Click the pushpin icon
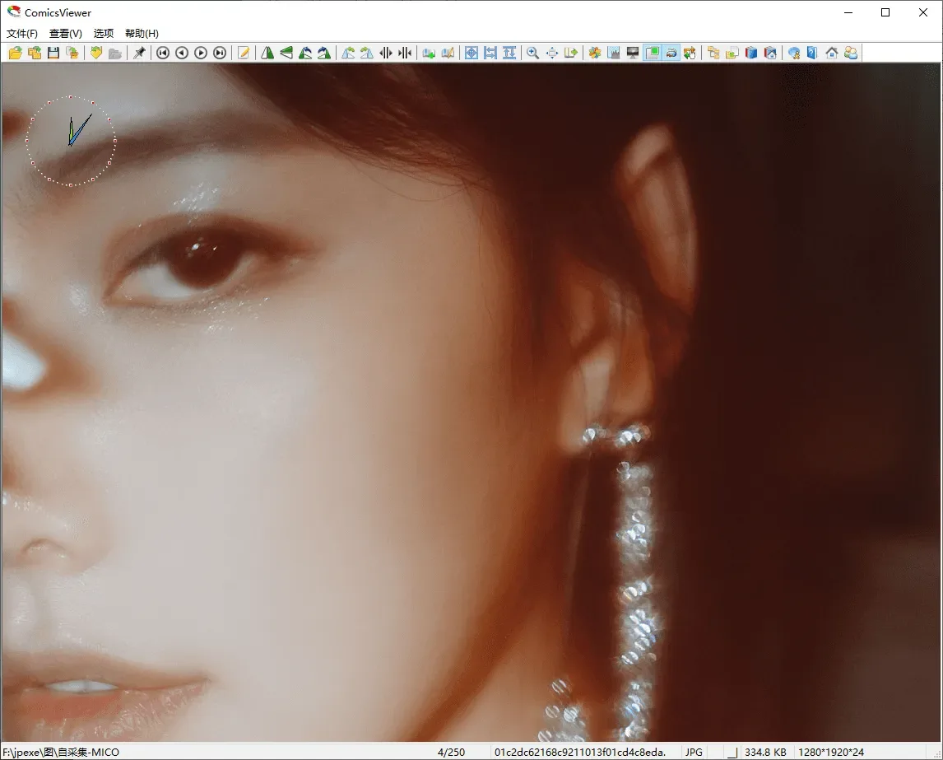The image size is (943, 760). tap(140, 53)
